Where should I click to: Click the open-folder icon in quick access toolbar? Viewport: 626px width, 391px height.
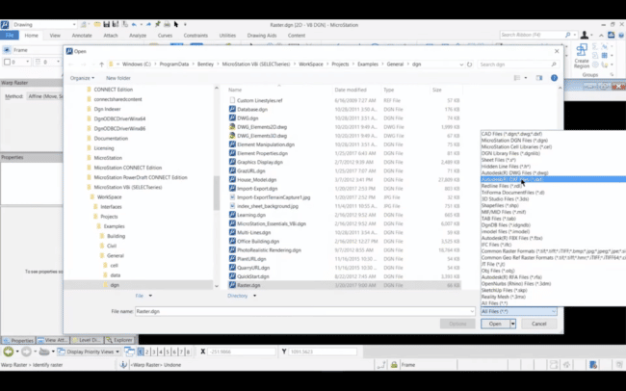pos(97,24)
